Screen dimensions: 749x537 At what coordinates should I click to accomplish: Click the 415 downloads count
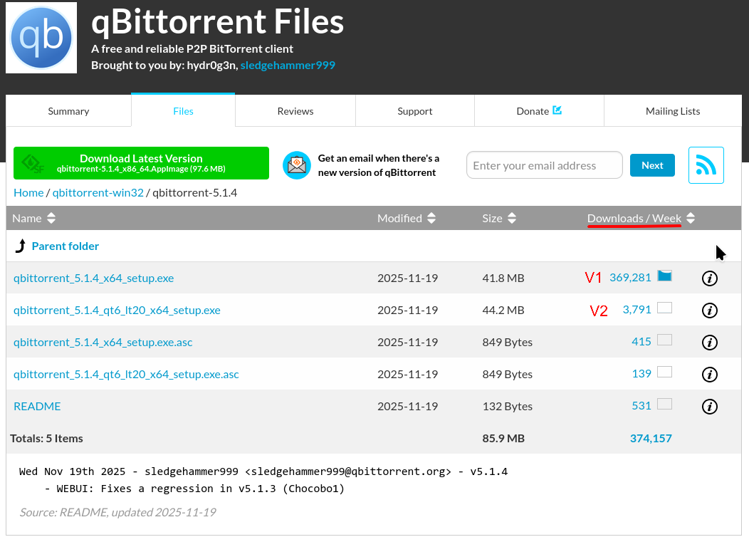[641, 342]
